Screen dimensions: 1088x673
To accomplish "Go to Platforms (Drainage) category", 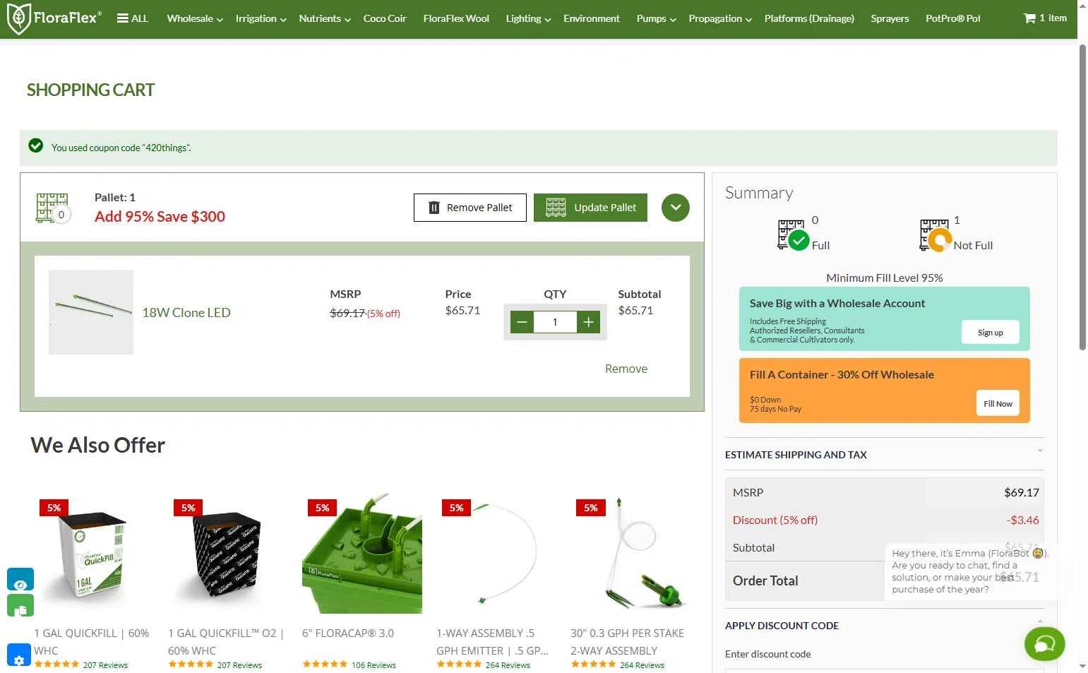I will (809, 18).
